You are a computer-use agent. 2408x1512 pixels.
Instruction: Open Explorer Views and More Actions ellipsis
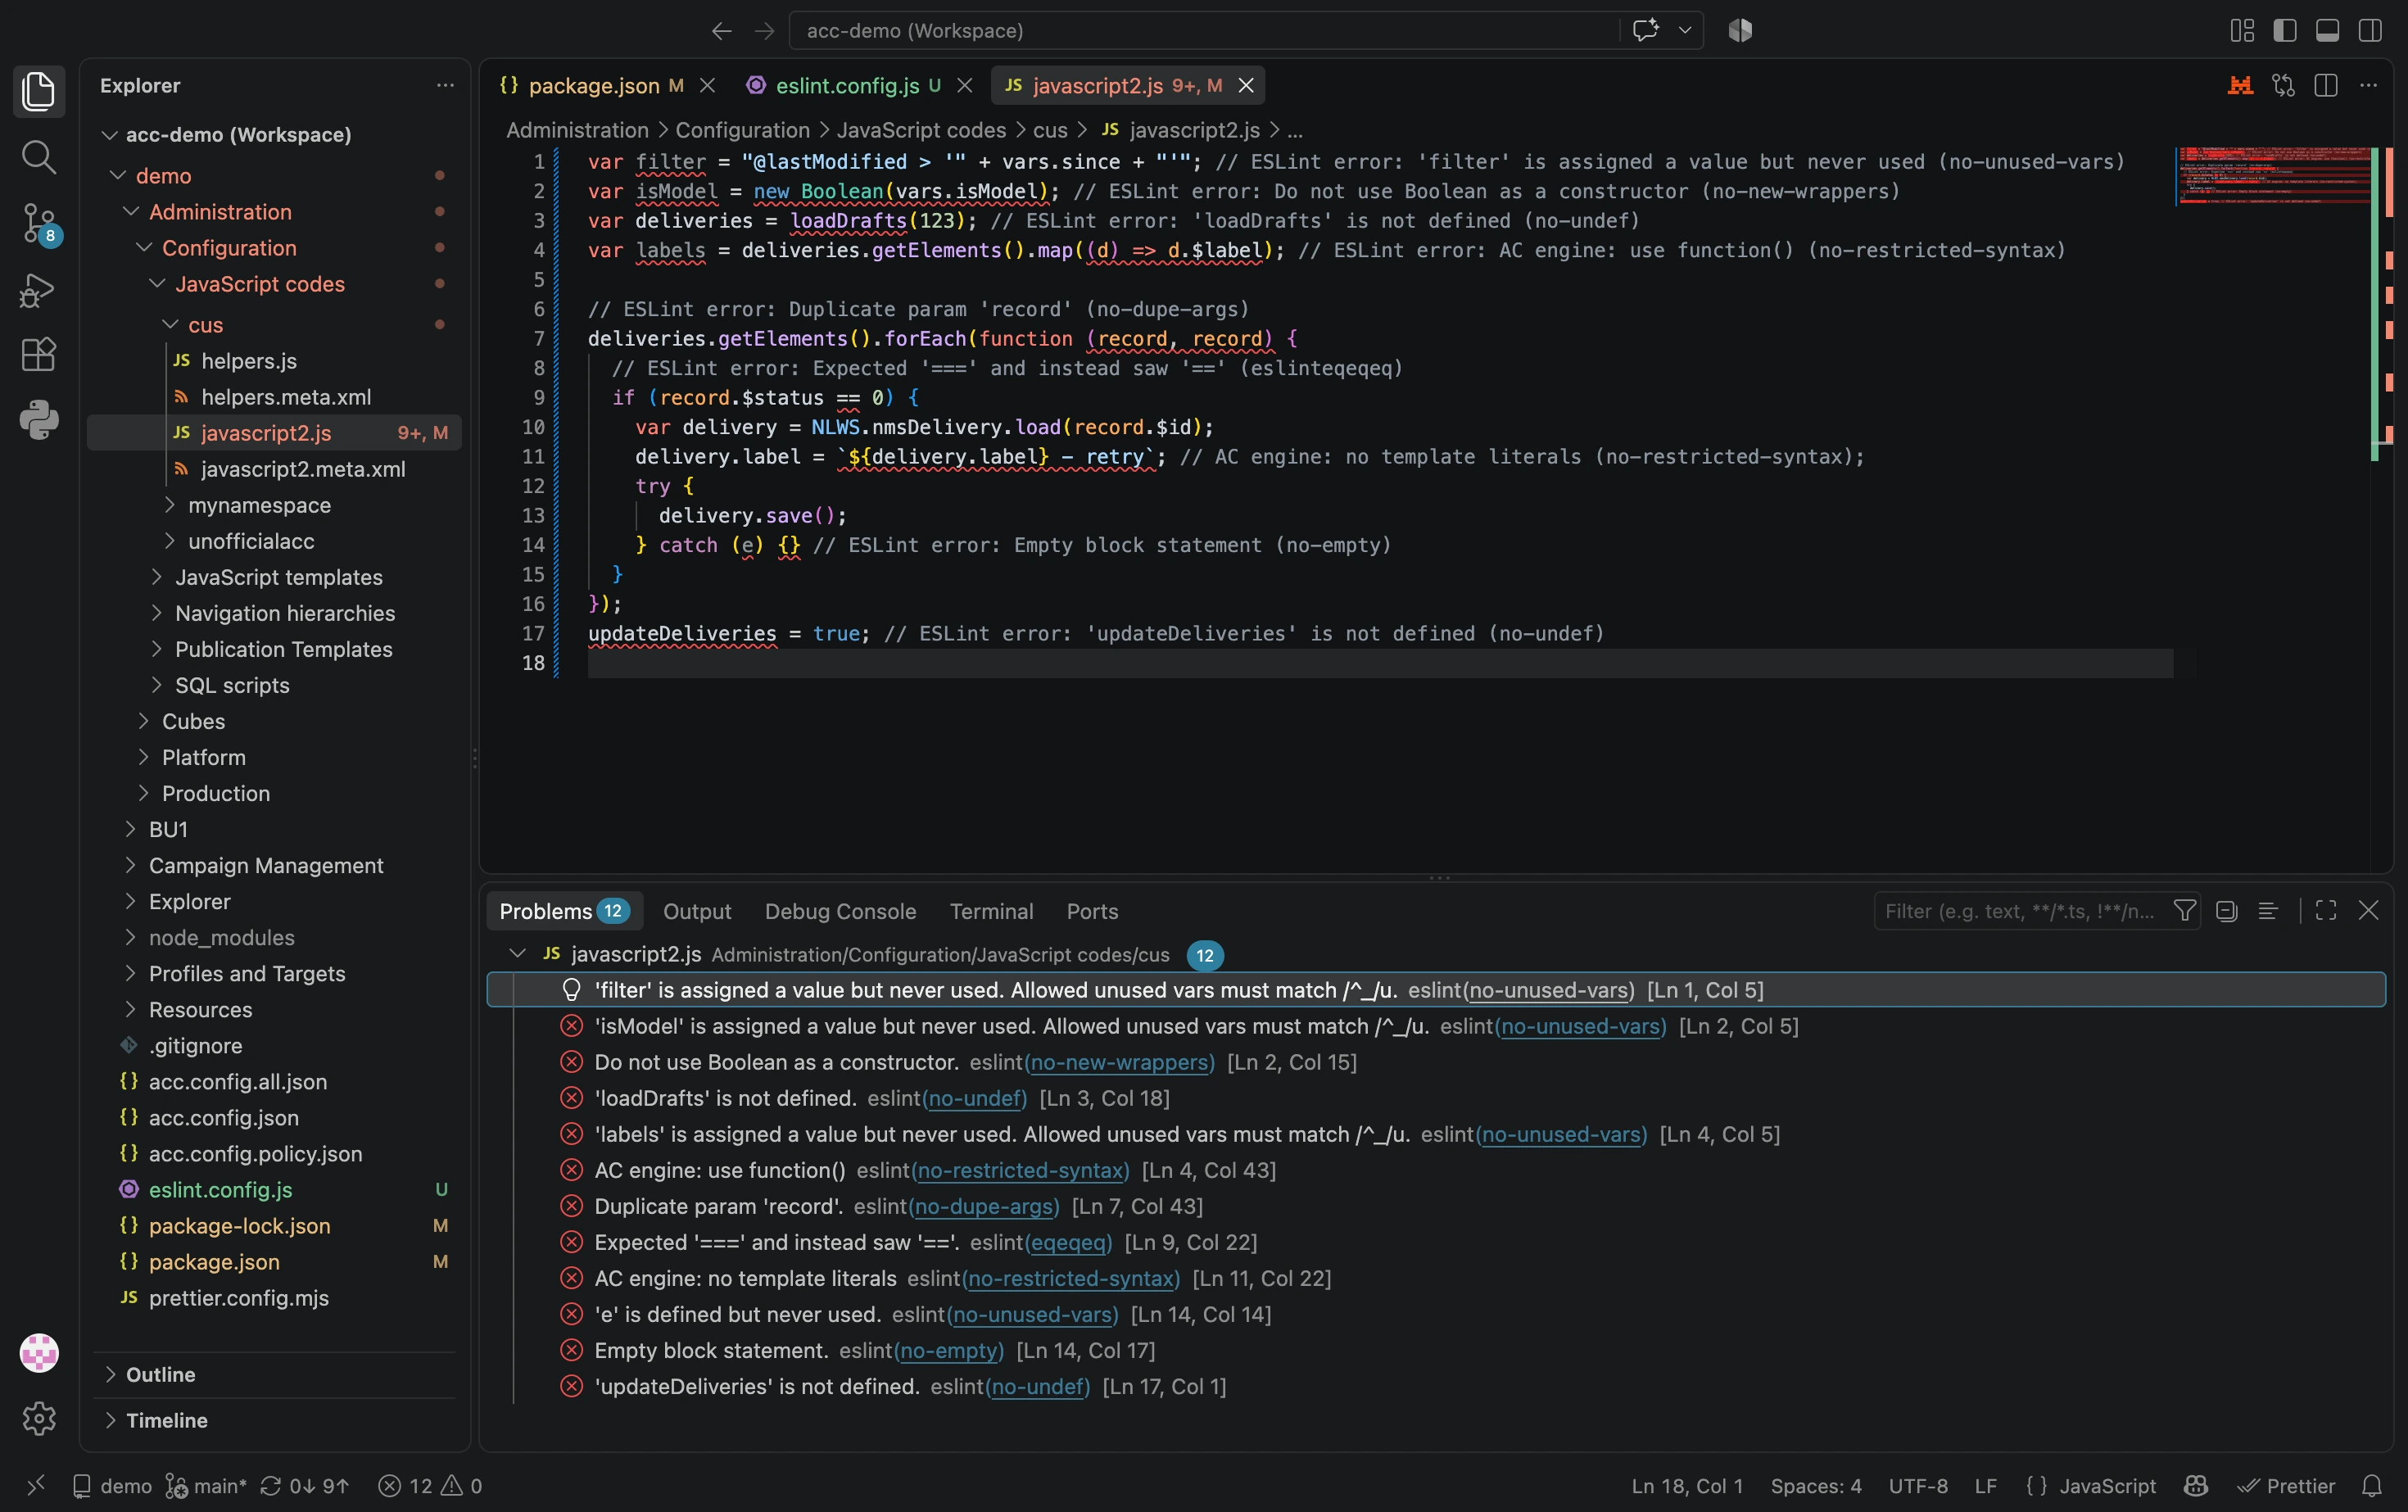[x=445, y=86]
